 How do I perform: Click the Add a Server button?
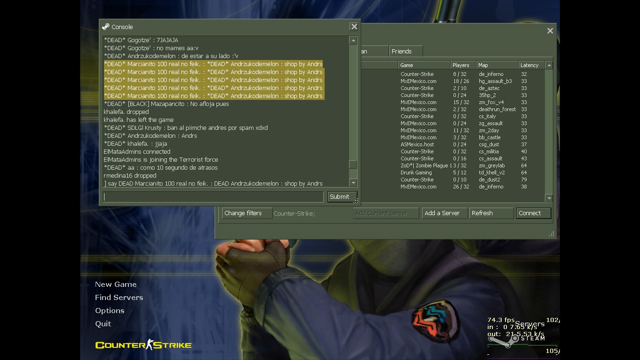point(445,213)
